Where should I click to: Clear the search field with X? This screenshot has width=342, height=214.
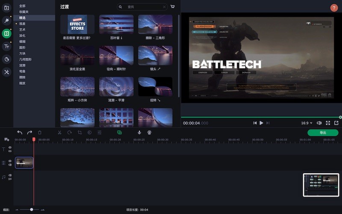click(164, 7)
